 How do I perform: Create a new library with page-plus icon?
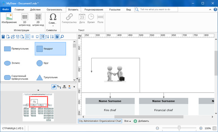click(8, 37)
